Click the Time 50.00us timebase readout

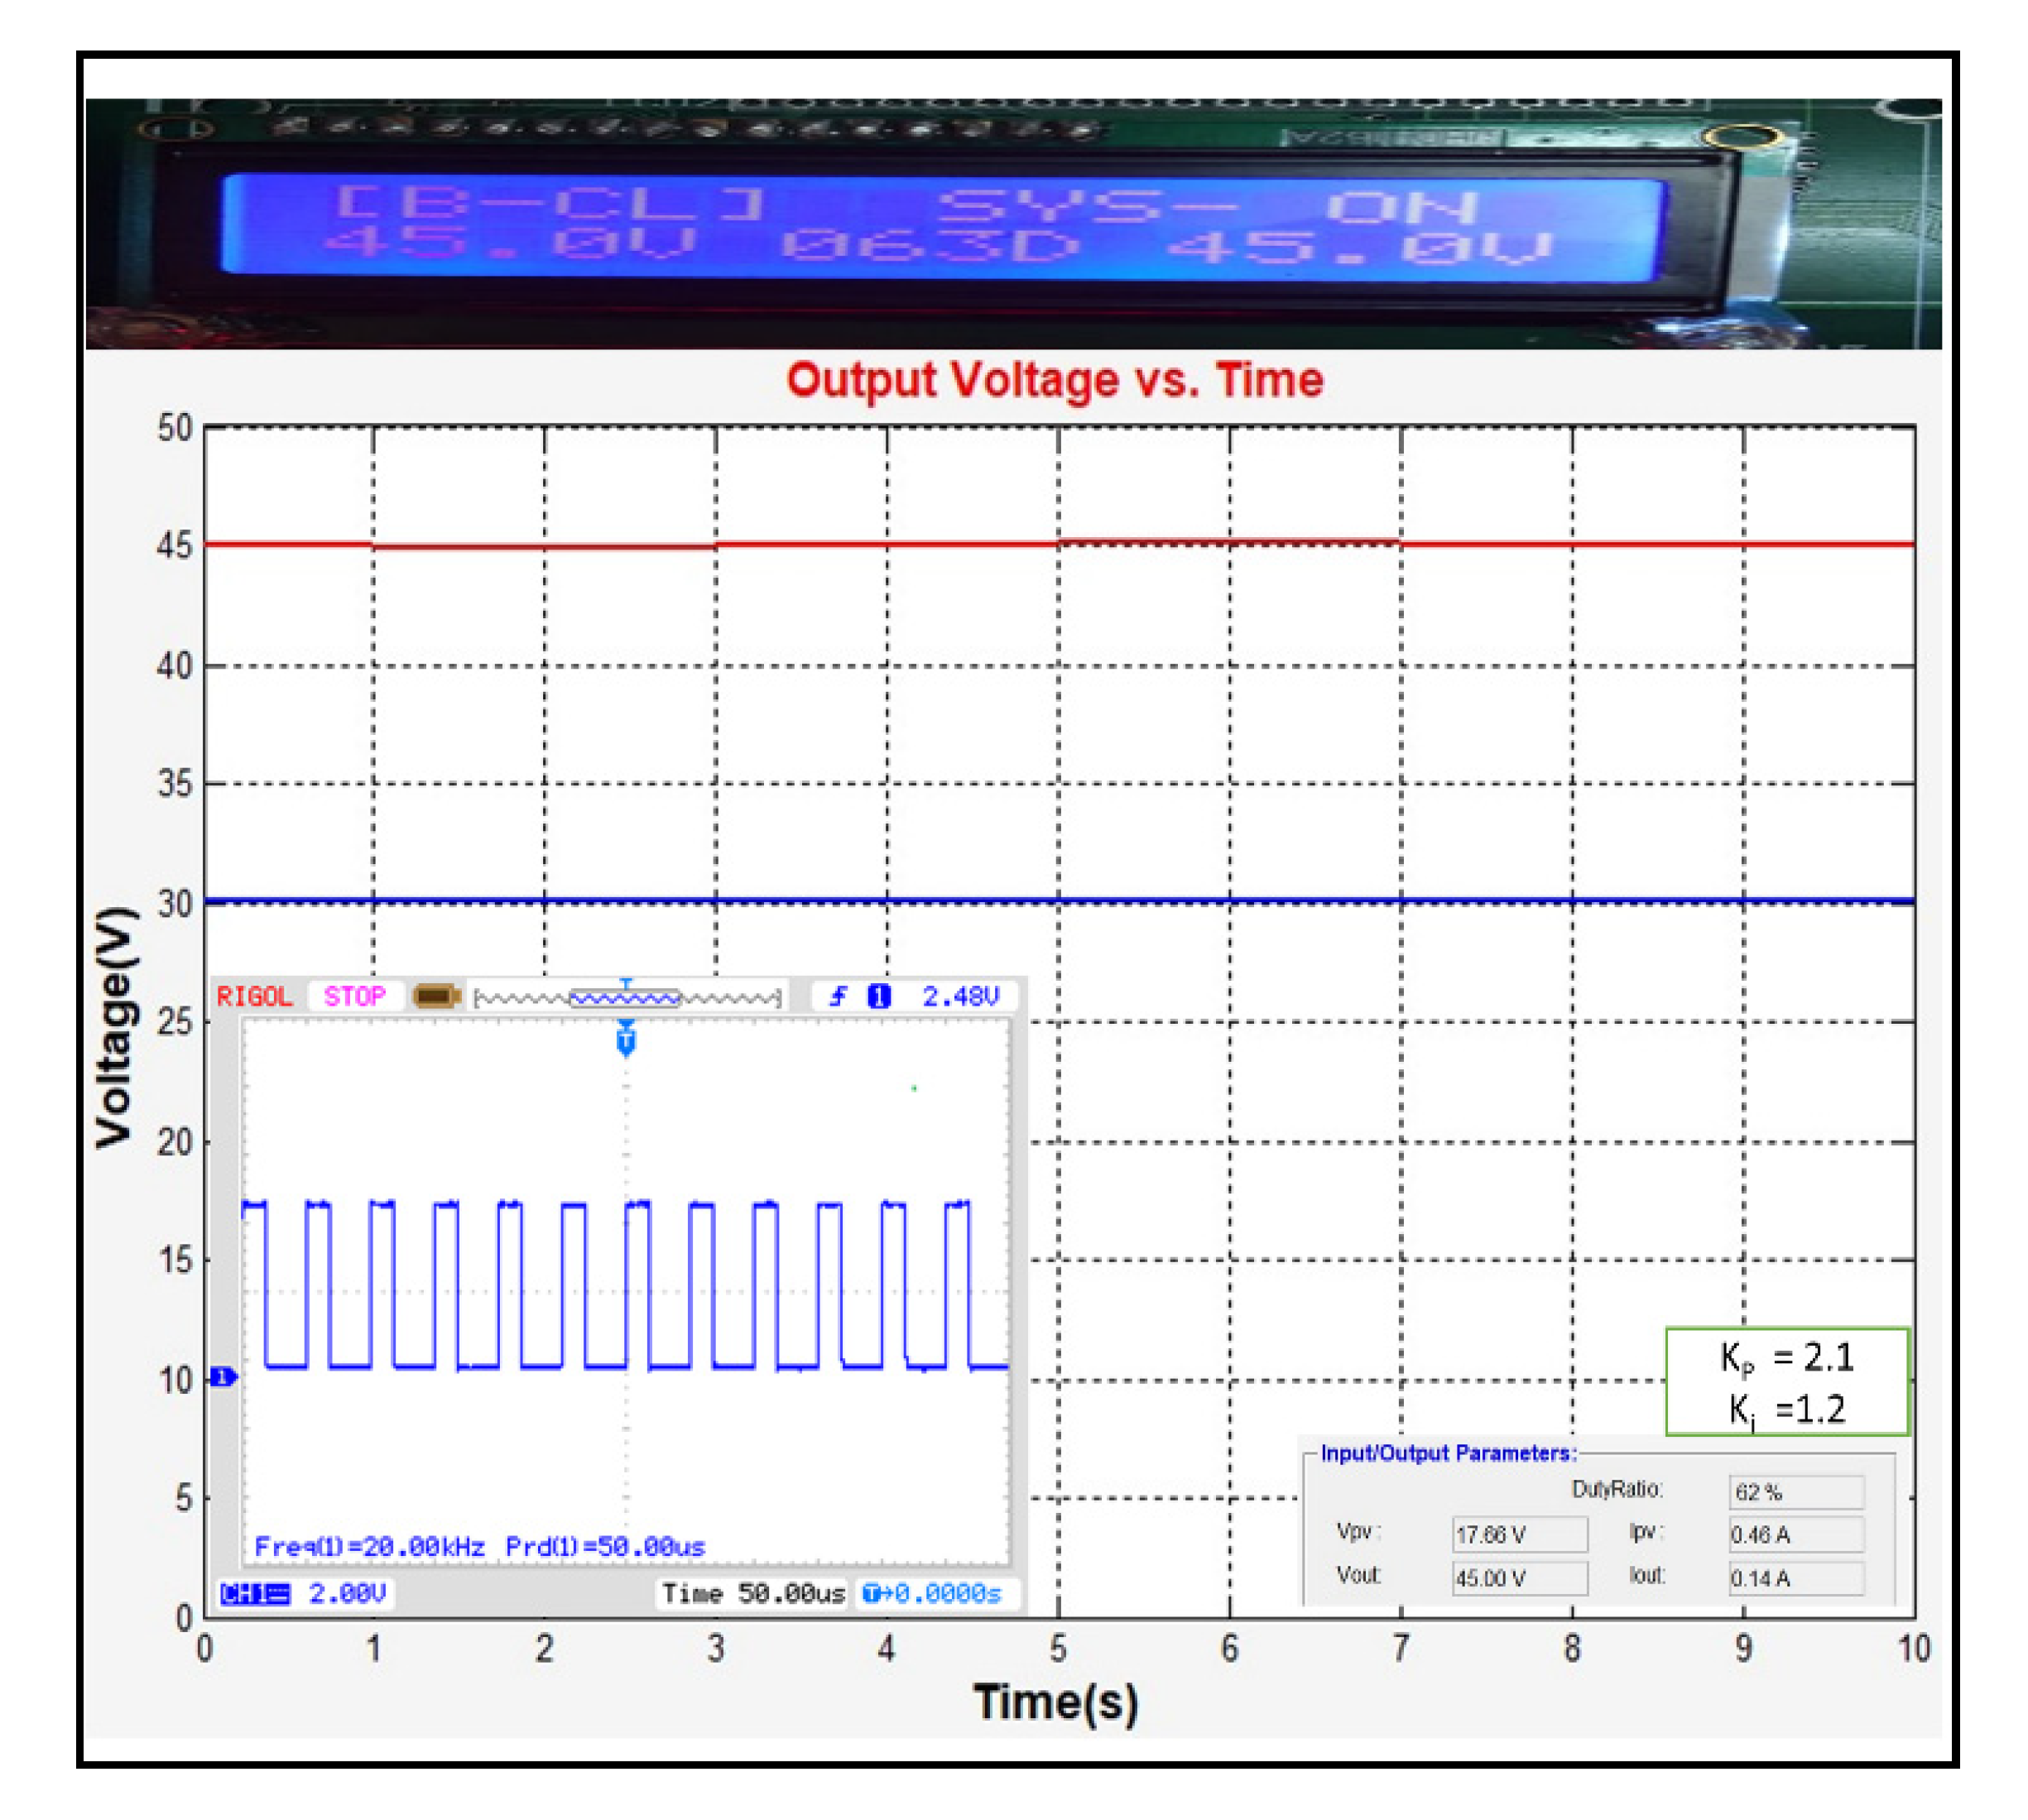click(753, 1593)
